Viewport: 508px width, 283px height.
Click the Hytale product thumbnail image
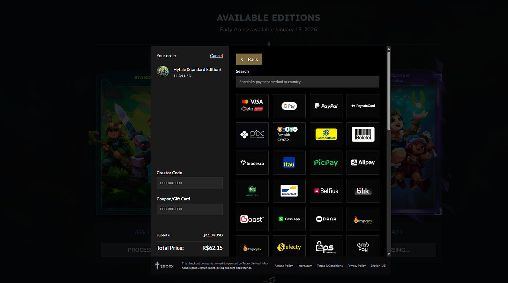[163, 71]
